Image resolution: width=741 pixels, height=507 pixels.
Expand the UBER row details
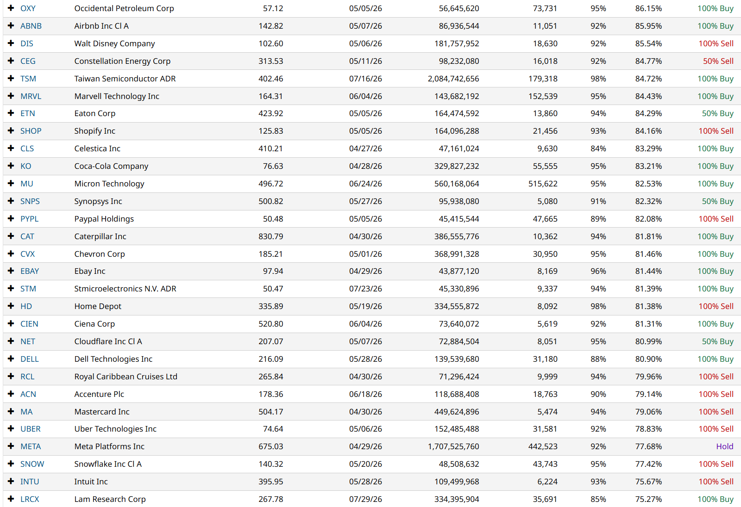point(11,429)
